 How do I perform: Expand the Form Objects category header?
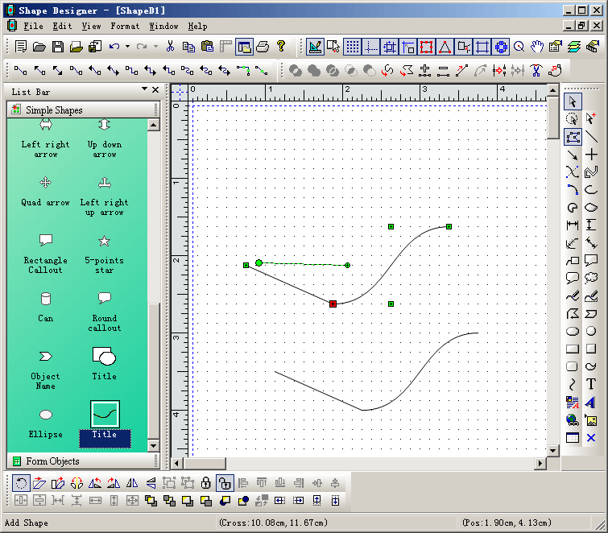84,461
